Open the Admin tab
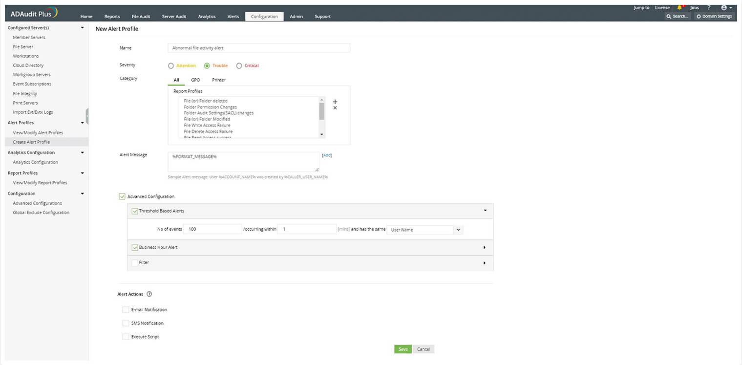The width and height of the screenshot is (742, 365). 296,17
